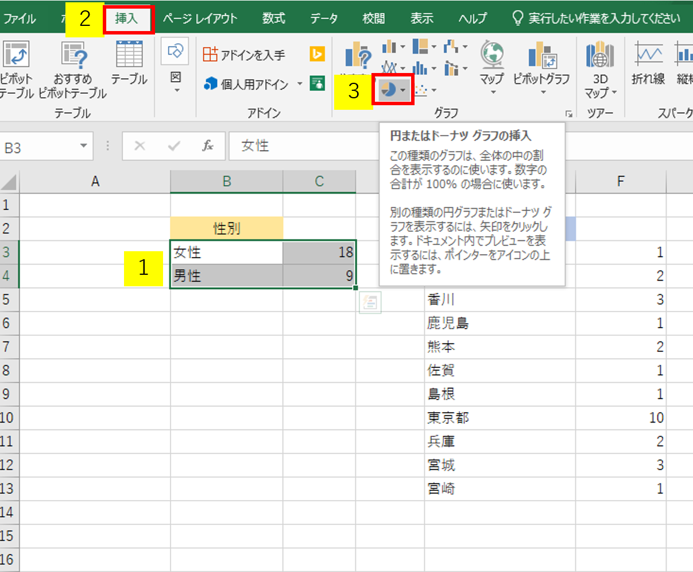
Task: Open Recommended PivotTables (おすすめピボットテーブル)
Action: (x=73, y=56)
